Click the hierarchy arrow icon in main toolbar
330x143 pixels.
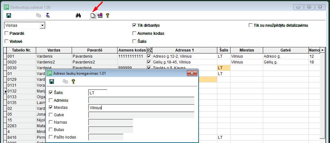(x=48, y=15)
